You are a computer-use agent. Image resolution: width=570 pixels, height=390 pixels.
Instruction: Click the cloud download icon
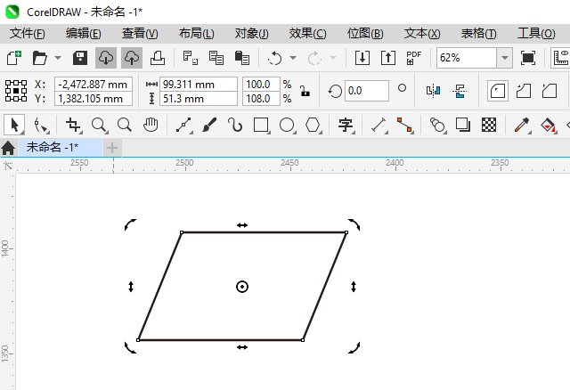pos(106,58)
